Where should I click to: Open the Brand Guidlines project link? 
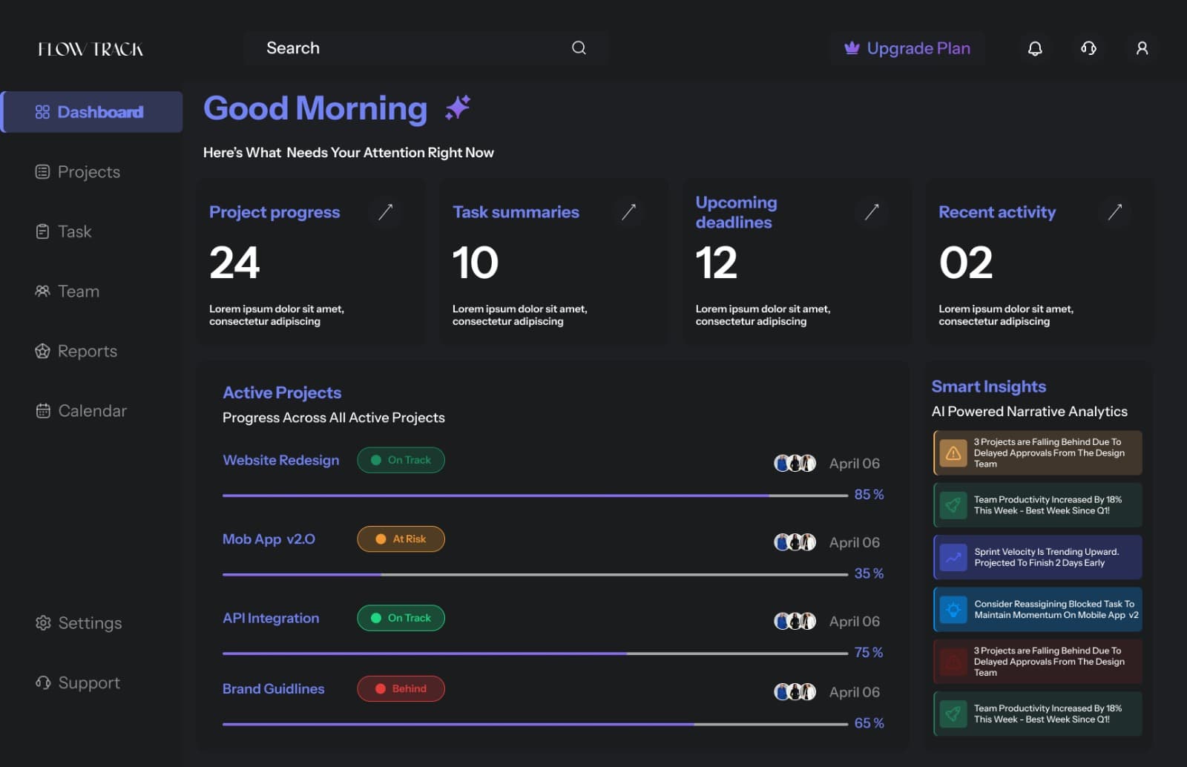point(273,688)
